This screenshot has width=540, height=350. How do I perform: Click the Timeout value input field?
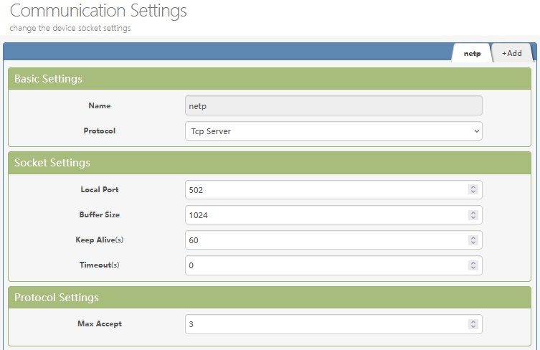pos(324,265)
